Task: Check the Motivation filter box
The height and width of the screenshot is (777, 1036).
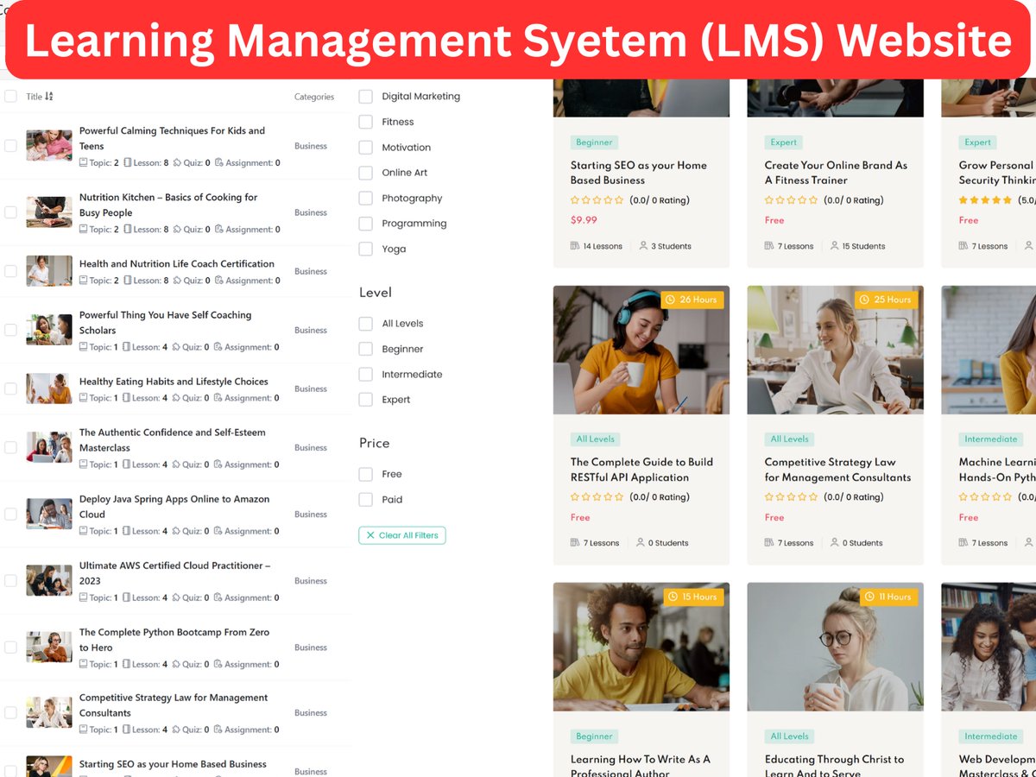Action: coord(366,148)
